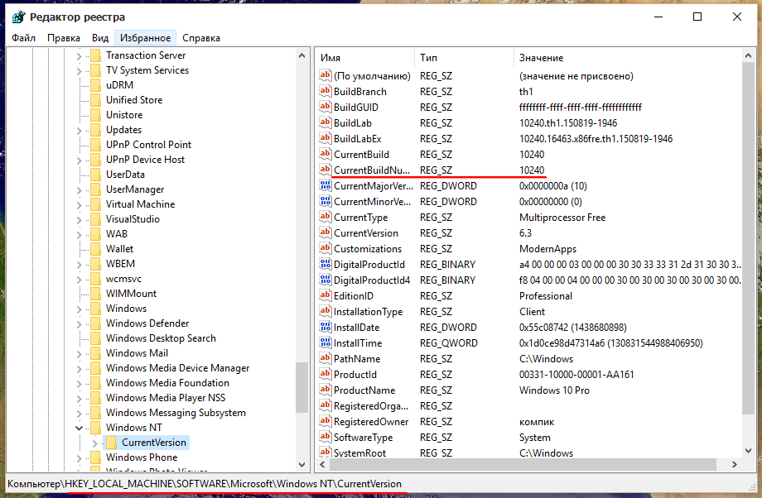Click the DWORD icon of CurrentMinorVe... value

tap(326, 201)
